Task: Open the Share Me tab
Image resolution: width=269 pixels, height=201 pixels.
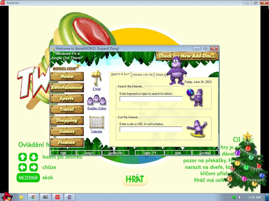Action: point(161,75)
